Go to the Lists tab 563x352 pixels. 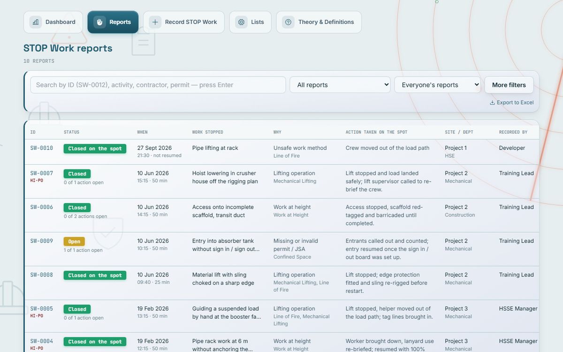(250, 22)
